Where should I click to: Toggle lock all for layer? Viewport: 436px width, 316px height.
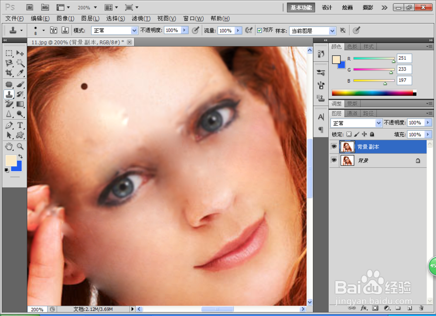pos(372,134)
